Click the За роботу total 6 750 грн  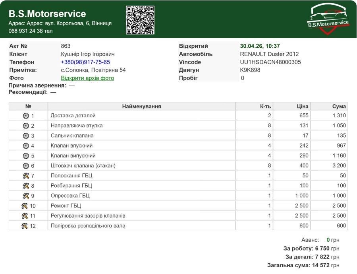327,249
